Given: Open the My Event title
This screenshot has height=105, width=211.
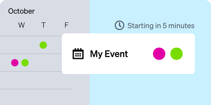Looking at the screenshot, I should pos(109,54).
